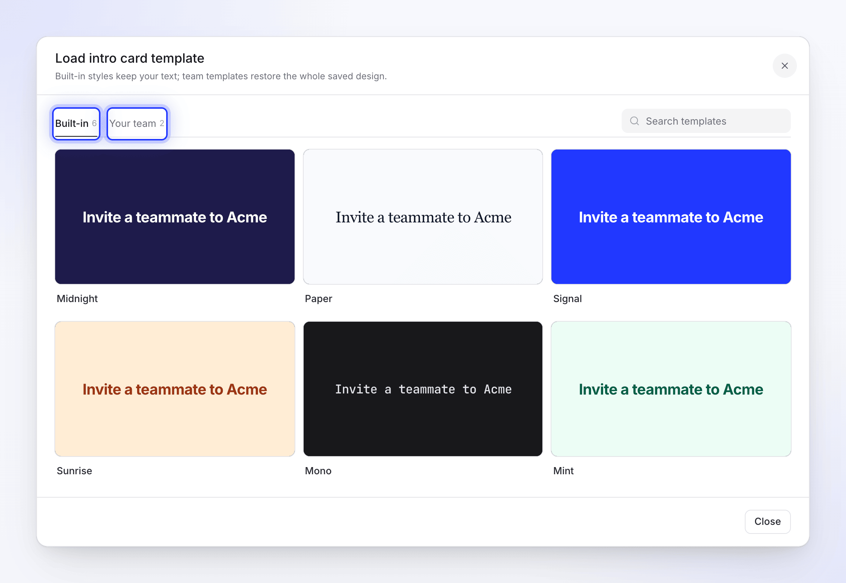
Task: Click the Paper label text
Action: click(x=318, y=299)
